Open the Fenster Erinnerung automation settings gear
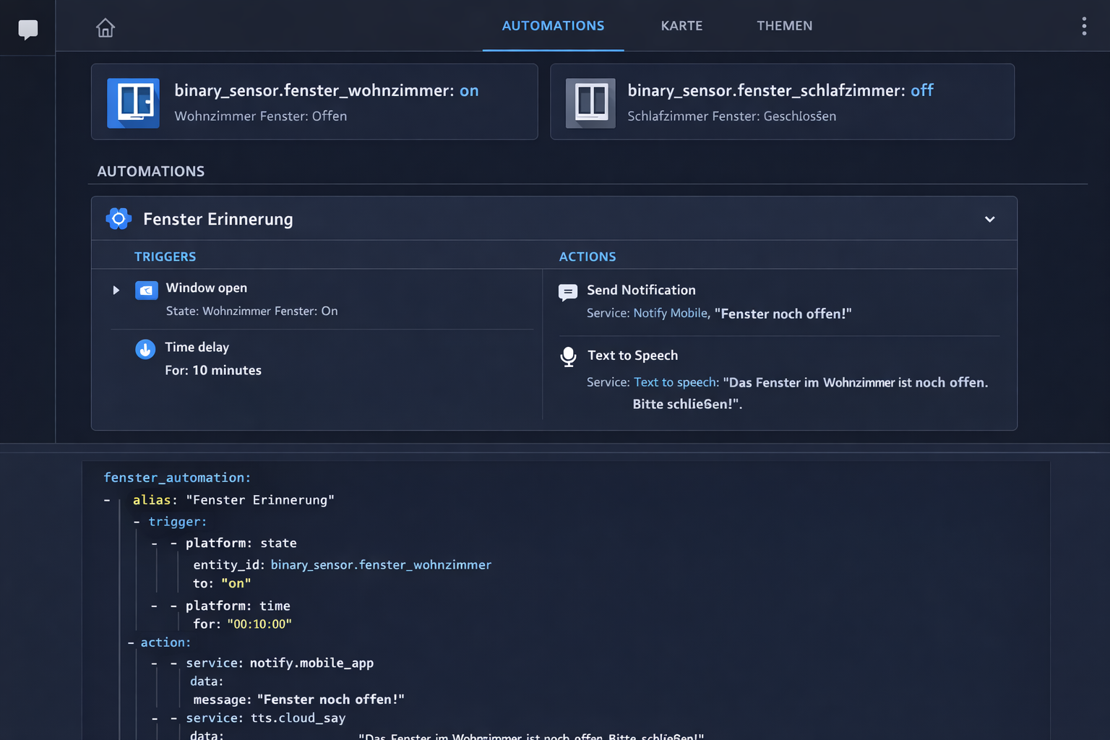1110x740 pixels. point(119,218)
